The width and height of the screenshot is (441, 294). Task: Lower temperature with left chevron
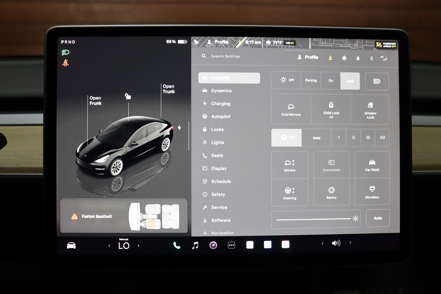pyautogui.click(x=109, y=245)
